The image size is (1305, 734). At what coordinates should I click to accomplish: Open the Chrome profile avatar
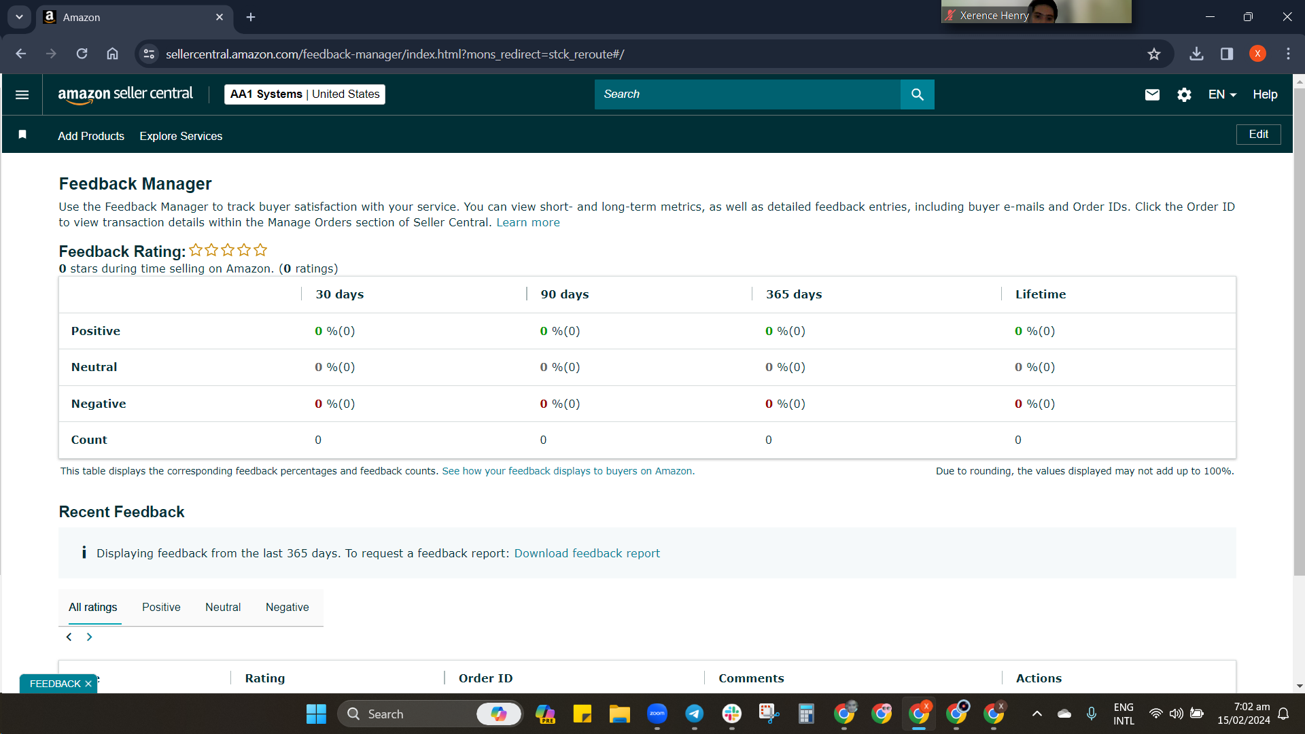click(x=1257, y=54)
